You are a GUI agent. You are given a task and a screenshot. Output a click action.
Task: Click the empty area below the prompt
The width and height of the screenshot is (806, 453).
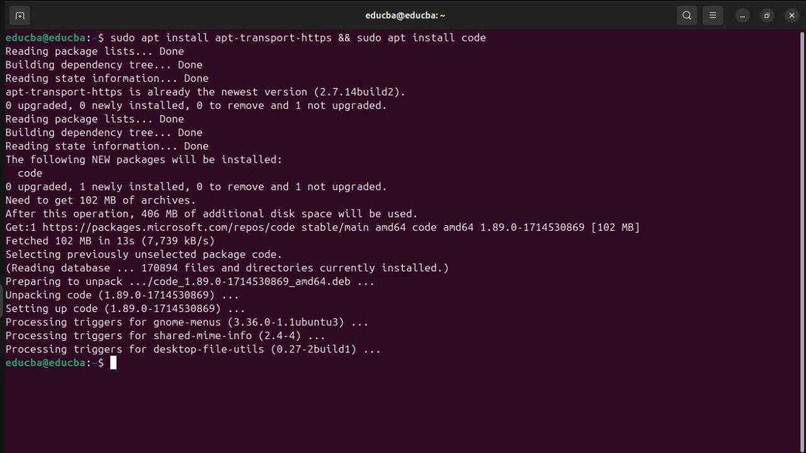[x=403, y=409]
